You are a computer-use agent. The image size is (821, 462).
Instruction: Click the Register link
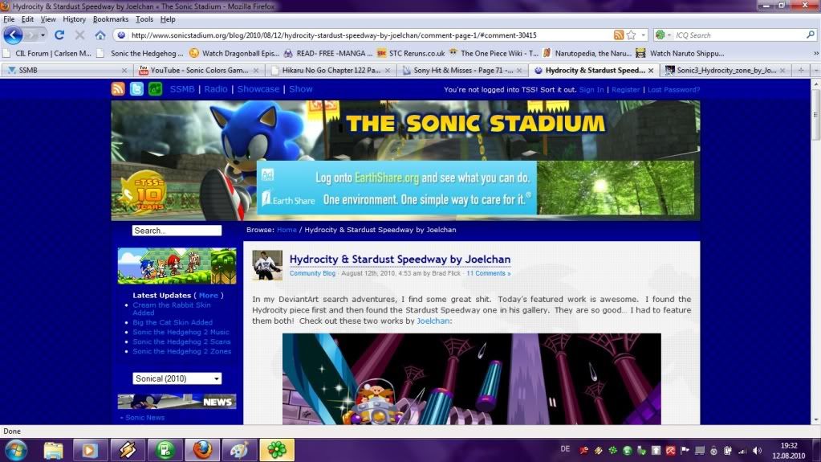pyautogui.click(x=626, y=90)
